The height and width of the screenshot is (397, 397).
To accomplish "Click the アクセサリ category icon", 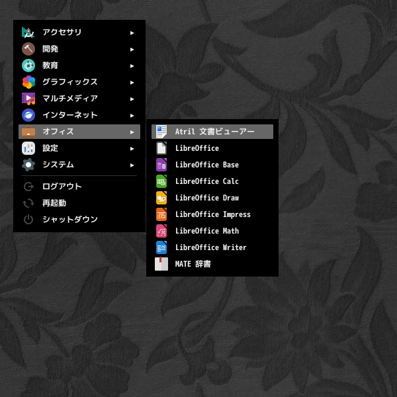I will pyautogui.click(x=28, y=32).
